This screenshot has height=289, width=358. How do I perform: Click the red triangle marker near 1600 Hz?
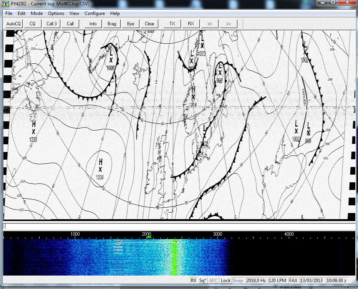point(119,241)
